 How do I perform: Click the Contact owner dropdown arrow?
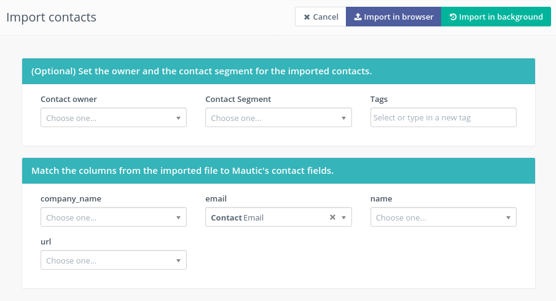[178, 118]
